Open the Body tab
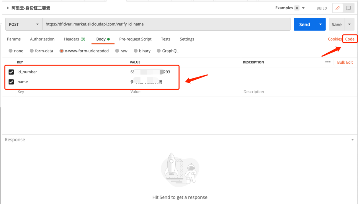Viewport: 358px width, 204px height. [x=103, y=39]
